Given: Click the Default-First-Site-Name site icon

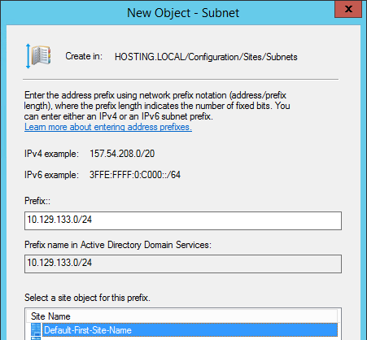Looking at the screenshot, I should [x=36, y=330].
